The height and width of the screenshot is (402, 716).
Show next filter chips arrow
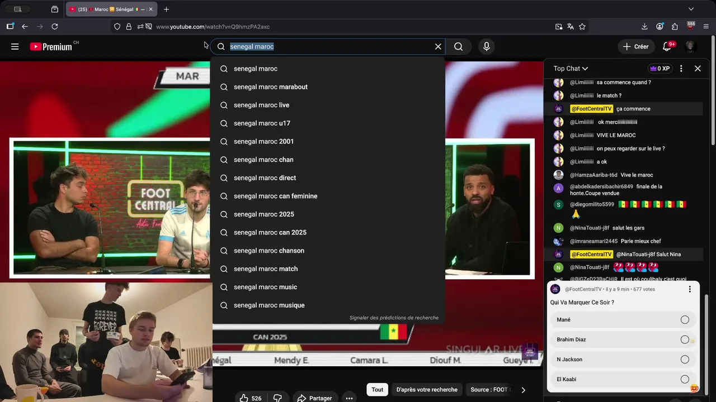point(523,390)
